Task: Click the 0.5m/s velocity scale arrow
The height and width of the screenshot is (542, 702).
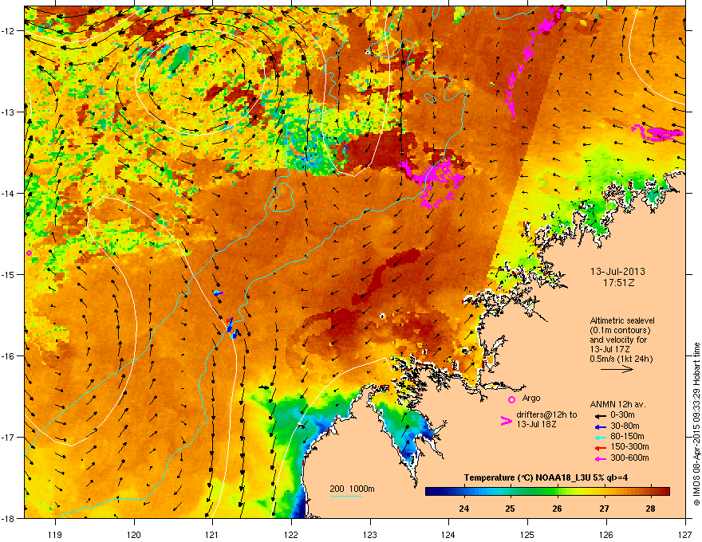Action: [x=617, y=369]
